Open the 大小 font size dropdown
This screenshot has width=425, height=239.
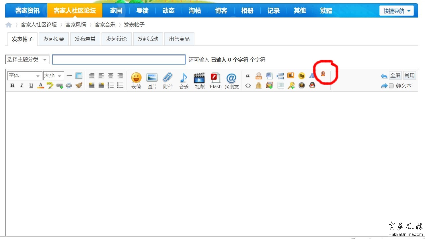click(53, 76)
